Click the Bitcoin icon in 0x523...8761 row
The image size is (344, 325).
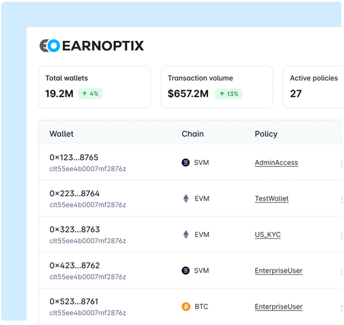pyautogui.click(x=186, y=306)
